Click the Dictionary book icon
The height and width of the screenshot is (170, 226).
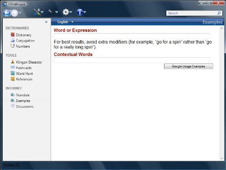tap(13, 34)
